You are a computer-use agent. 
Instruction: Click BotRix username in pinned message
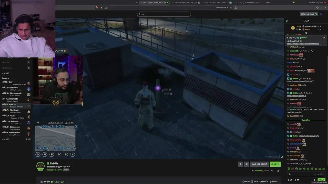tap(304, 38)
